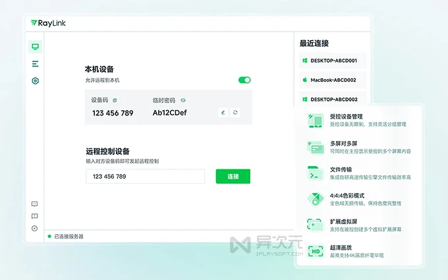Viewport: 448px width, 280px height.
Task: Click Windows icon beside DESKTOP-ABCD001
Action: coord(305,61)
